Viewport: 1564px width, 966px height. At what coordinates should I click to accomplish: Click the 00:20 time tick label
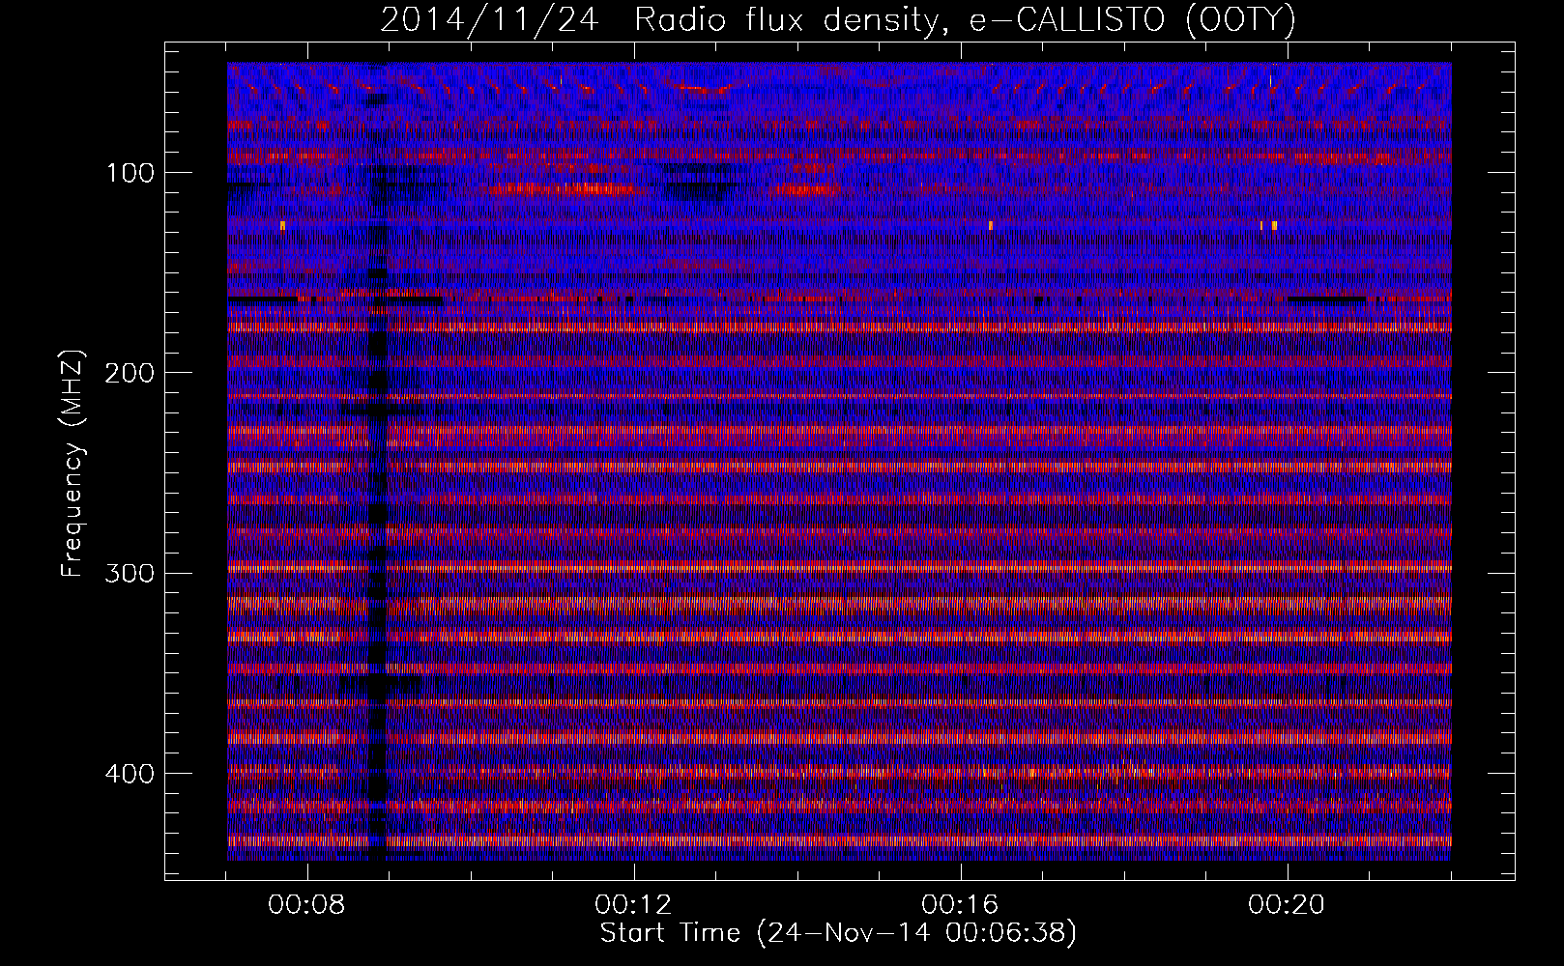pyautogui.click(x=1287, y=905)
